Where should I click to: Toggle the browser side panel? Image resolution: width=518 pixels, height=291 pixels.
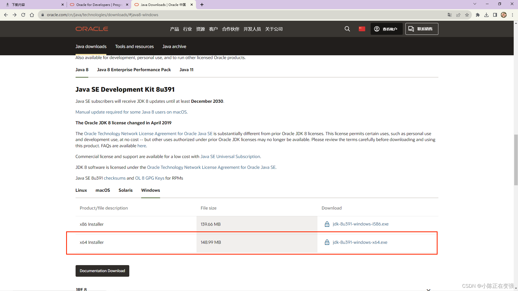[x=495, y=15]
